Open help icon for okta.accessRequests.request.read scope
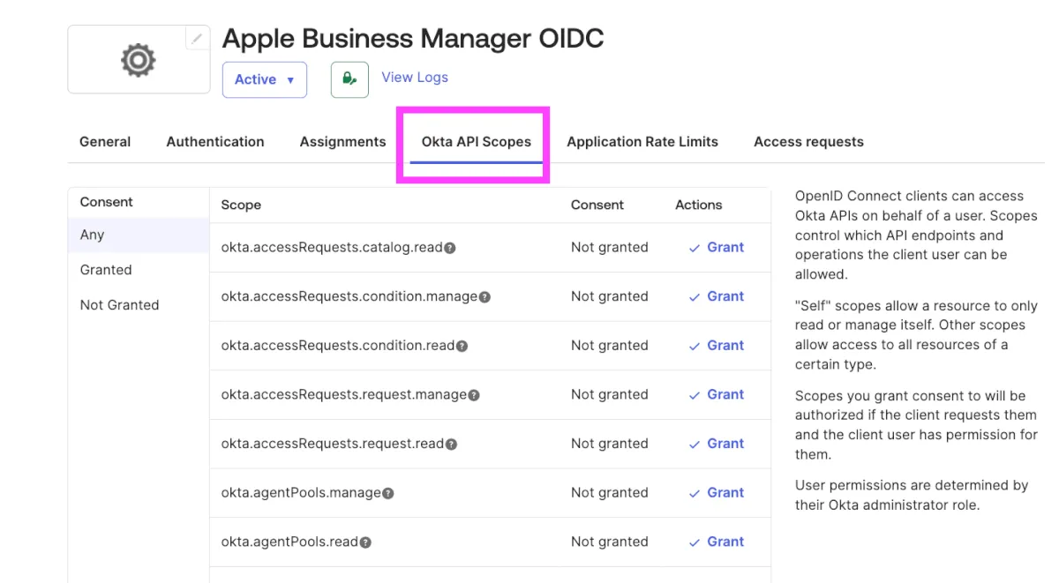Viewport: 1059px width, 583px height. point(451,445)
